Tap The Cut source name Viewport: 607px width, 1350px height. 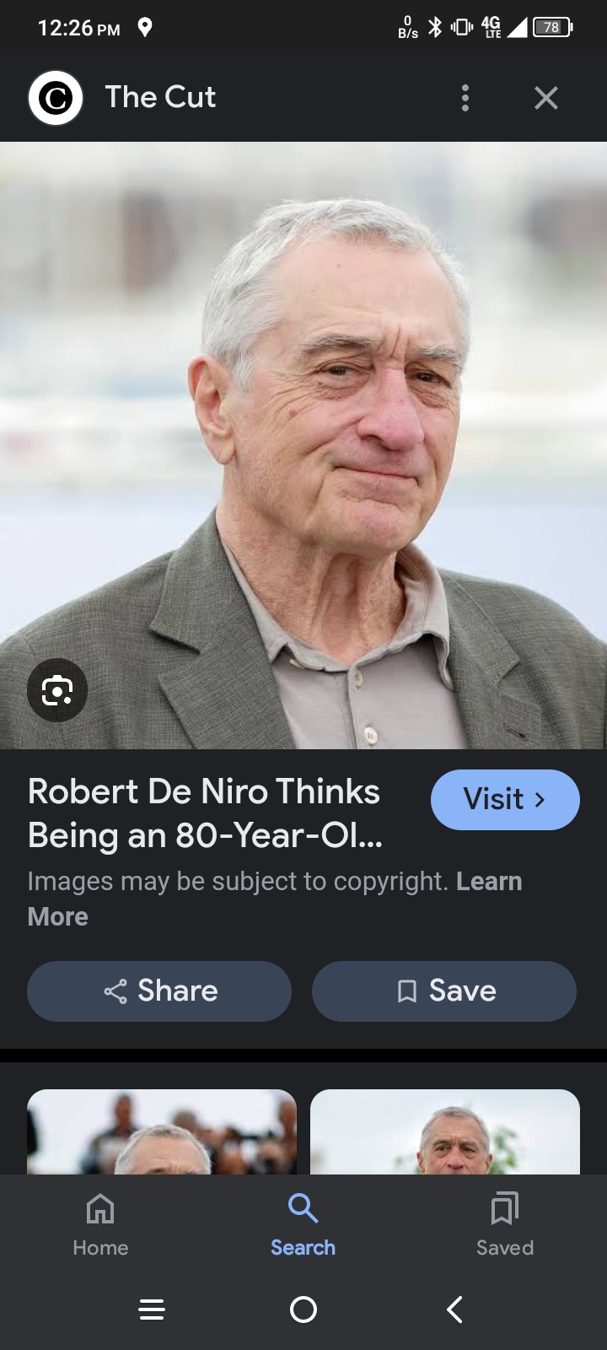tap(160, 98)
